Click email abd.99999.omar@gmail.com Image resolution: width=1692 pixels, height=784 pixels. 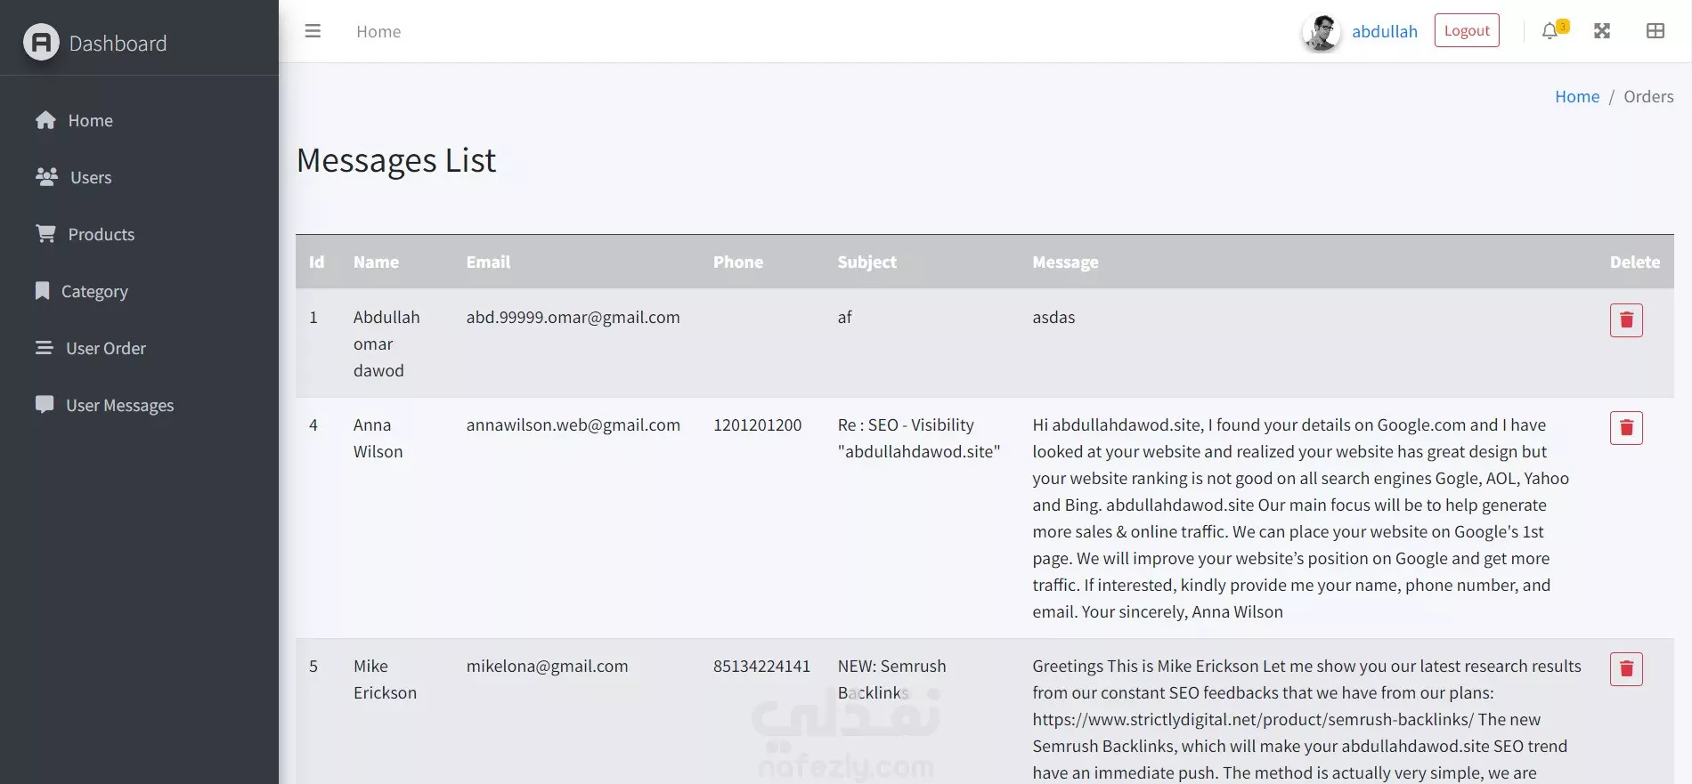click(573, 318)
